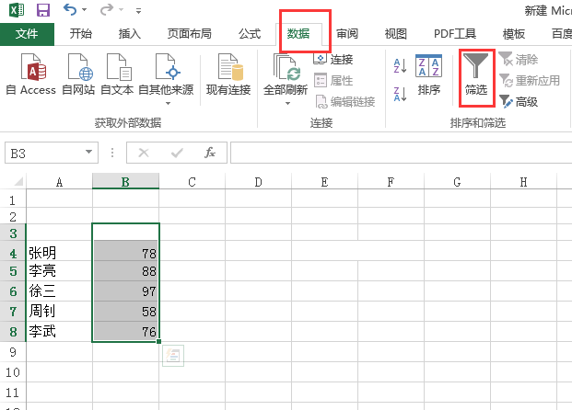
Task: Select column B header
Action: pos(125,182)
